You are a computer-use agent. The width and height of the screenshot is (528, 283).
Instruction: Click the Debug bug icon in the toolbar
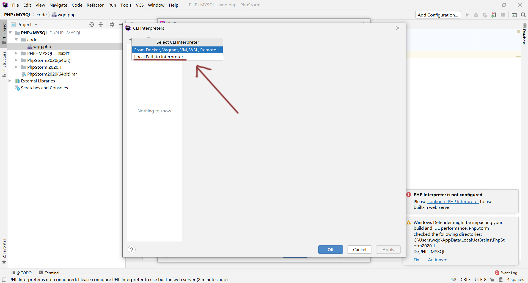pos(476,15)
